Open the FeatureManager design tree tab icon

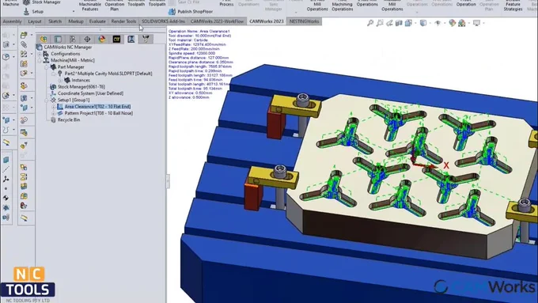pos(44,39)
